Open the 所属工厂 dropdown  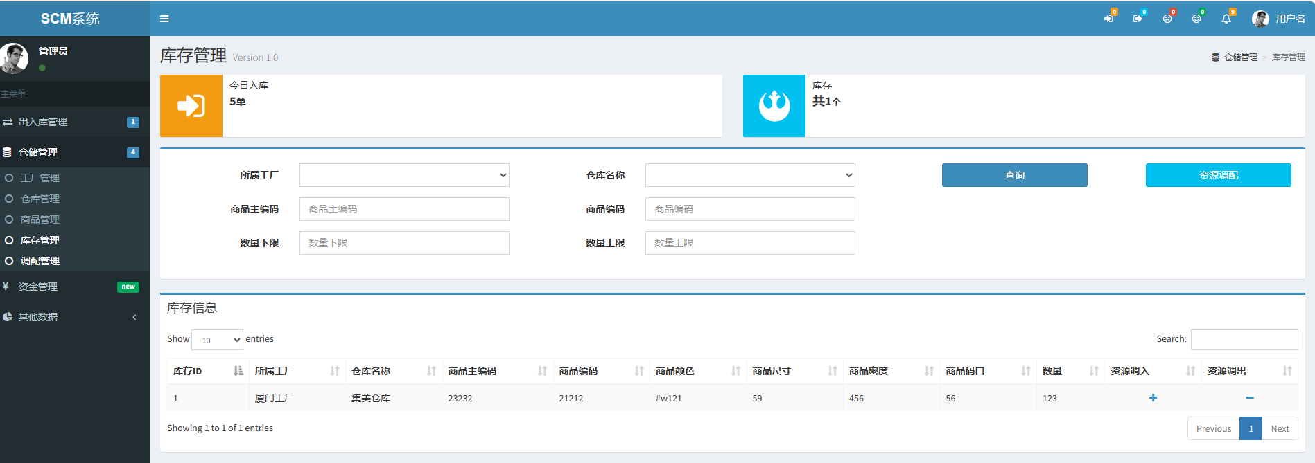pos(404,175)
